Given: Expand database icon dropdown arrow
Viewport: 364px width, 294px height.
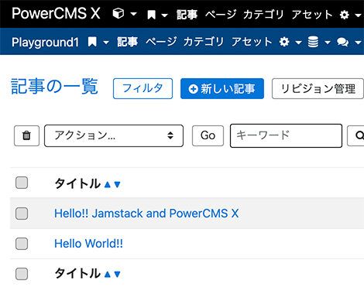Looking at the screenshot, I should 328,43.
